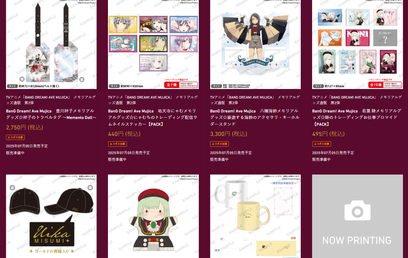Open the Misumi mug set product image

pyautogui.click(x=255, y=216)
